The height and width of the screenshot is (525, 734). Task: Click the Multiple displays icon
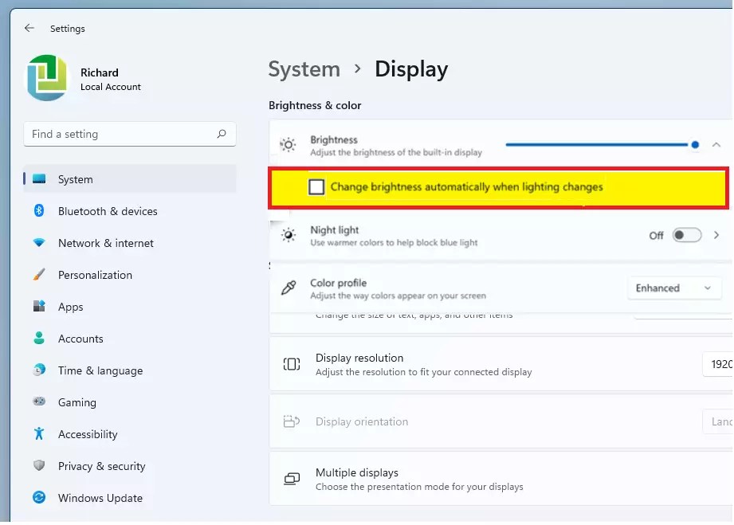[292, 479]
